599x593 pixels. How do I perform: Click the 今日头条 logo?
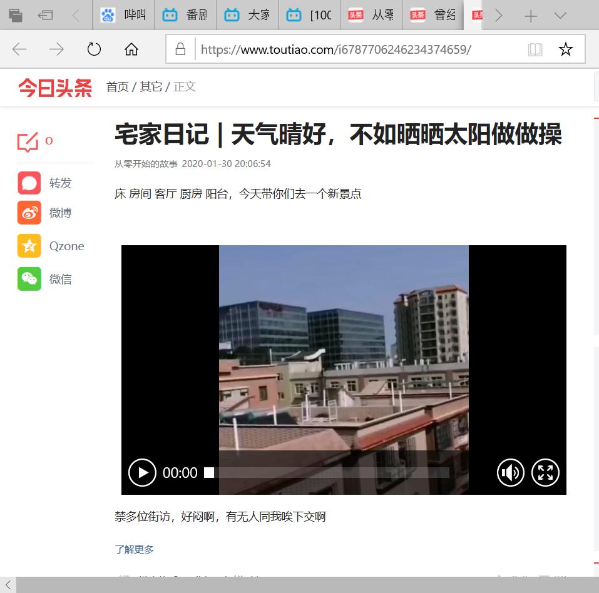pos(54,87)
